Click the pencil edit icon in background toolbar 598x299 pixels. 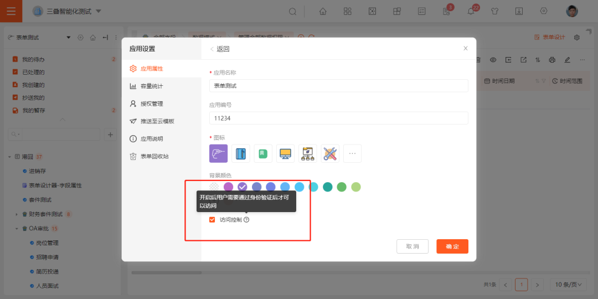[567, 60]
